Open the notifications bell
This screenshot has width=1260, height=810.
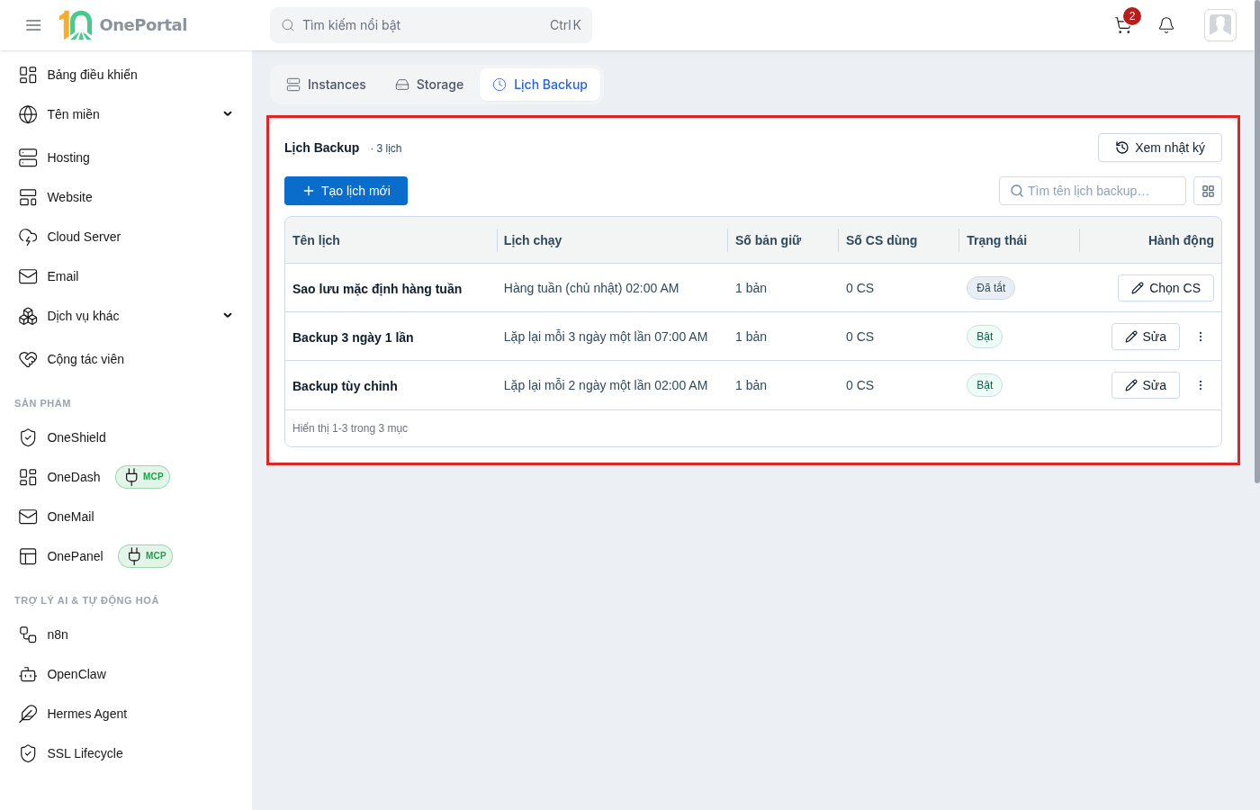(1166, 25)
